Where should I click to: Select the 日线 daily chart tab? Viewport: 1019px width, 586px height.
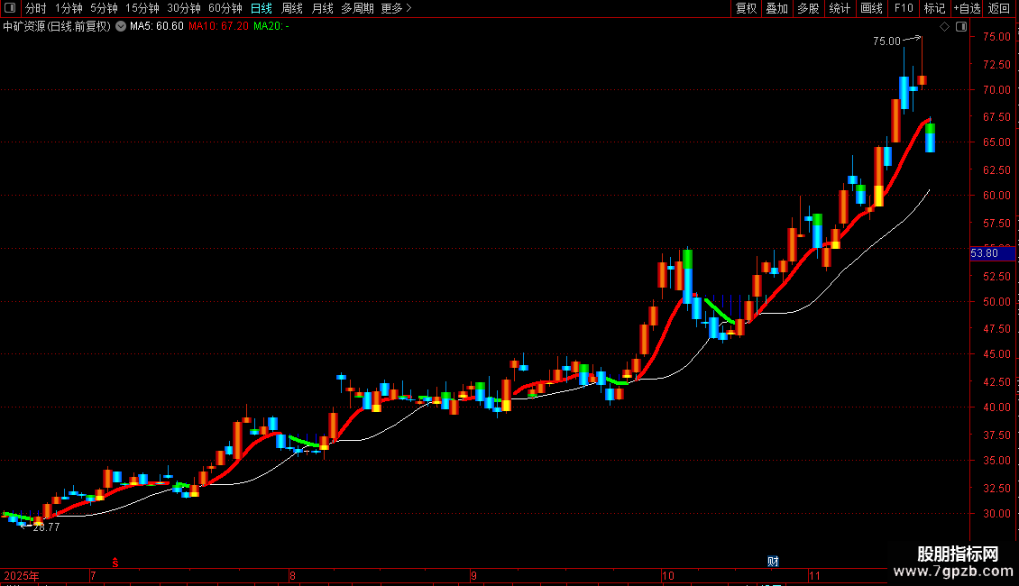coord(262,8)
